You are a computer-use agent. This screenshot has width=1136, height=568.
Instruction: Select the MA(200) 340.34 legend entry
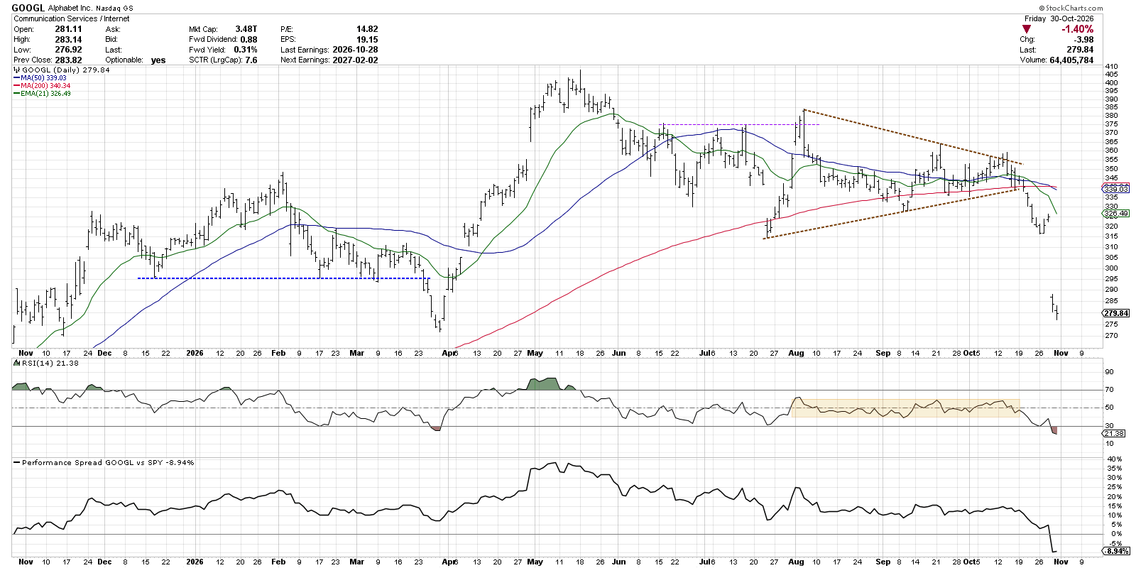(x=43, y=86)
